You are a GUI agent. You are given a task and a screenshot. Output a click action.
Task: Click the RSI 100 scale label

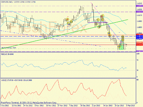coord(138,54)
